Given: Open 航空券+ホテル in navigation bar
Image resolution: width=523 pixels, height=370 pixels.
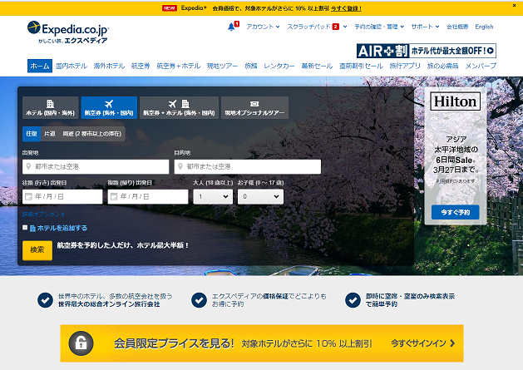Looking at the screenshot, I should tap(179, 66).
